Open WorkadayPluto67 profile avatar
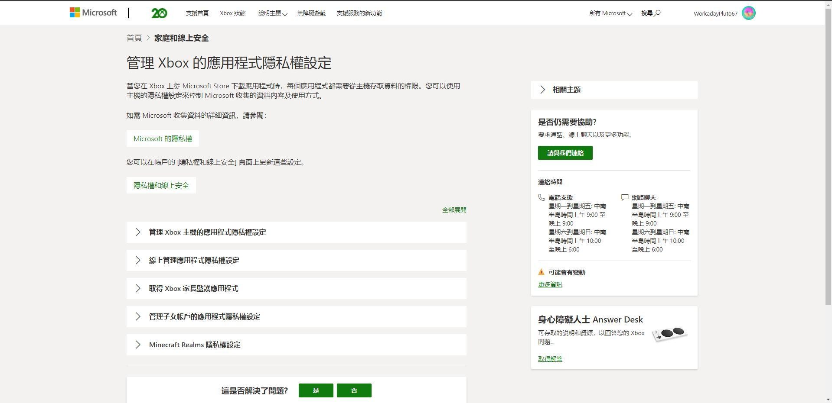832x403 pixels. [x=748, y=13]
